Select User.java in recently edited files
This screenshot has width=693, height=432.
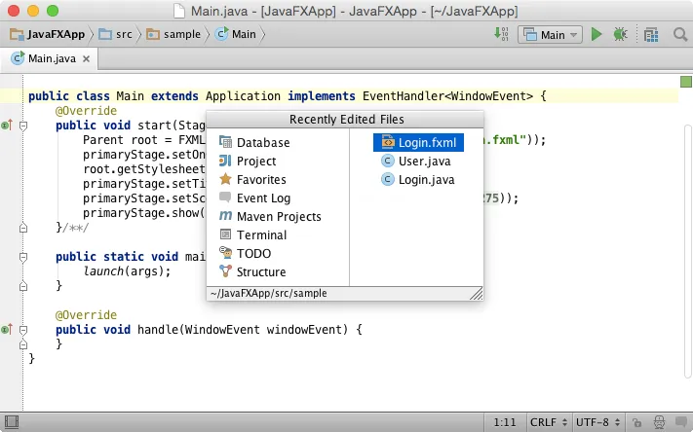pos(416,162)
